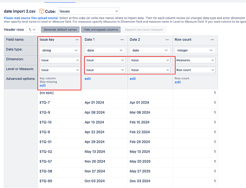Open the Cube selector showing Issues

(89, 11)
